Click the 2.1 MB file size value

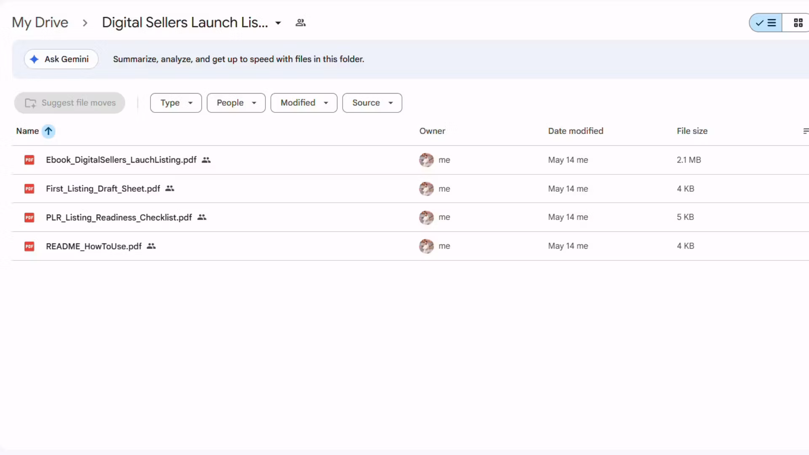[689, 160]
